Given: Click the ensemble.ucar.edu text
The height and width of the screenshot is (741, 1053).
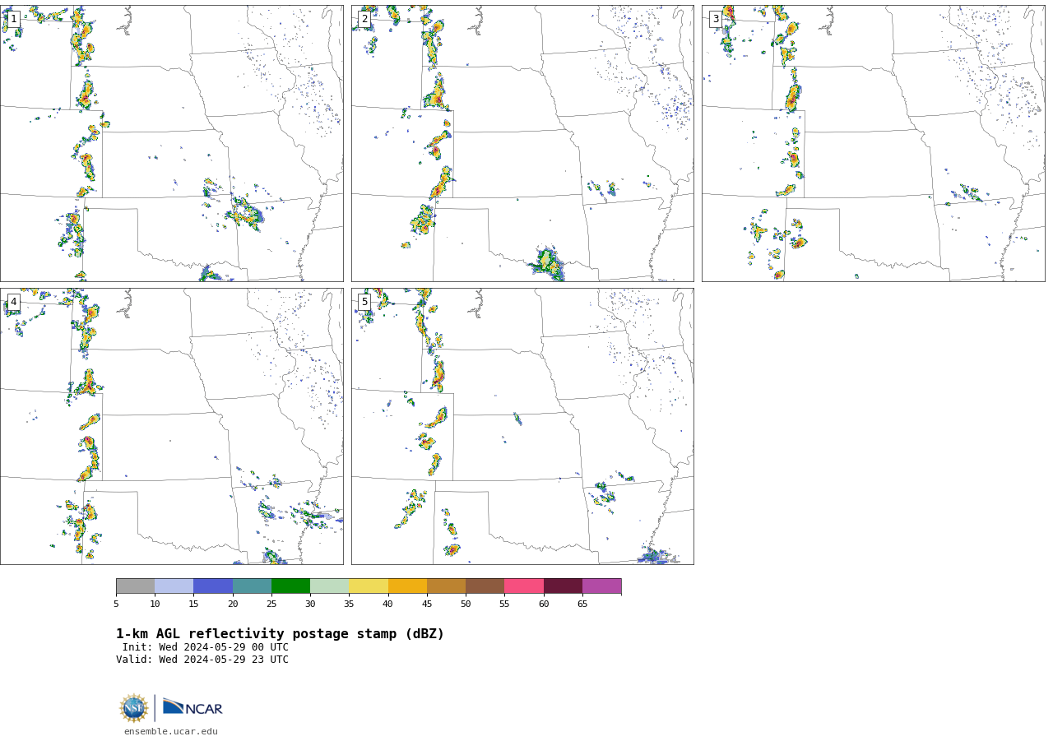Looking at the screenshot, I should [x=171, y=731].
